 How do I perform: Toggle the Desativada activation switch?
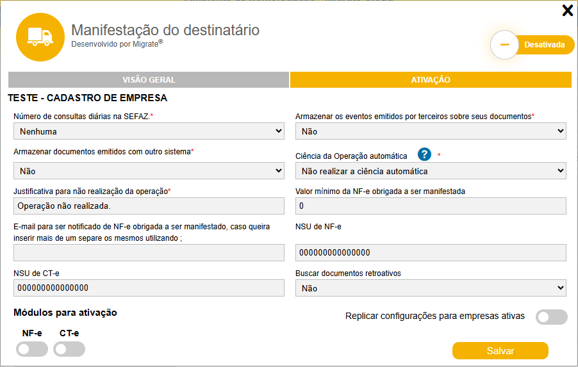coord(531,45)
